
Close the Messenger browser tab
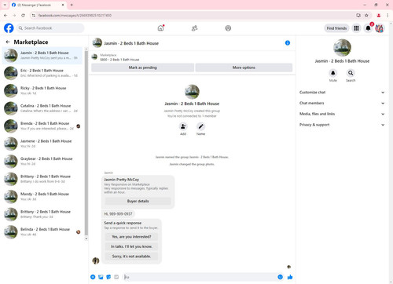point(63,5)
